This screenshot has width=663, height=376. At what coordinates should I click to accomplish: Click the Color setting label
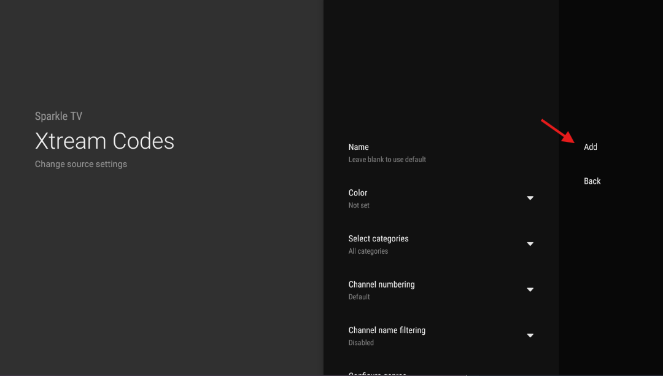(358, 193)
